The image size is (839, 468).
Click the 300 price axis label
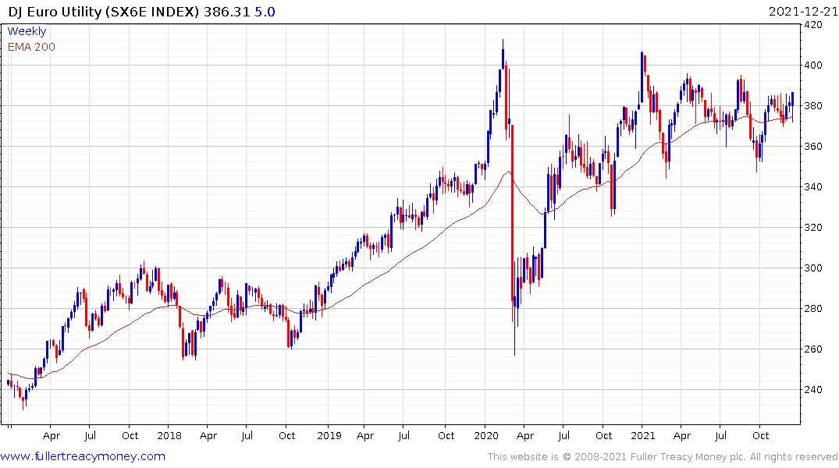coord(813,268)
